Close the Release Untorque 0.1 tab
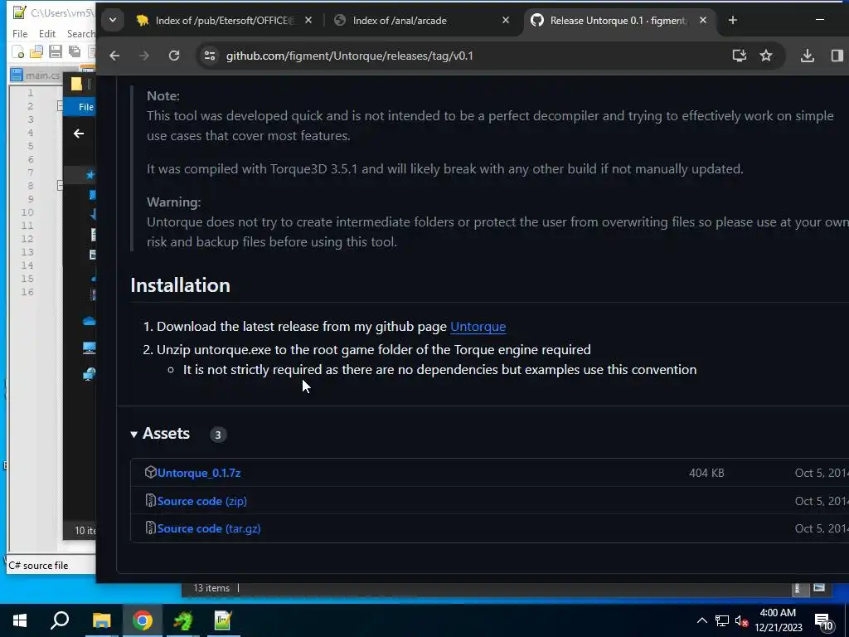Viewport: 849px width, 637px height. (x=703, y=21)
